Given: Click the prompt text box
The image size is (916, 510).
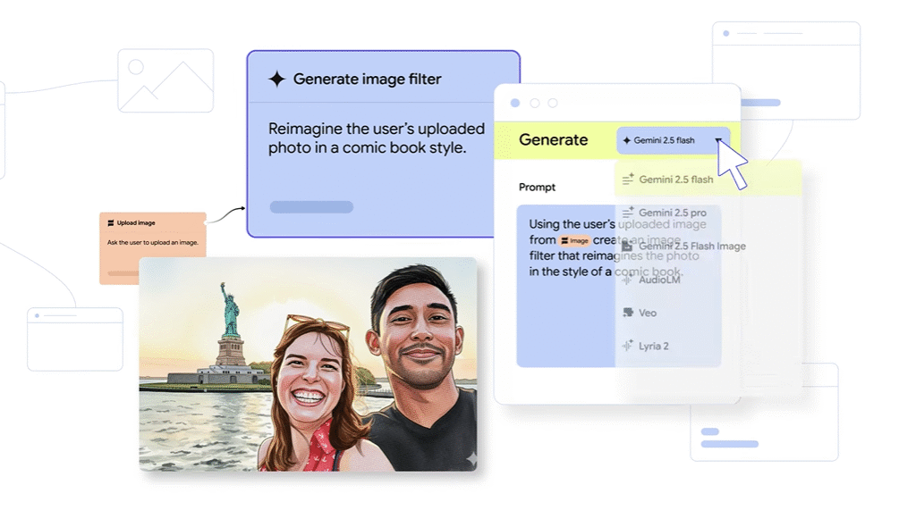Looking at the screenshot, I should 619,286.
